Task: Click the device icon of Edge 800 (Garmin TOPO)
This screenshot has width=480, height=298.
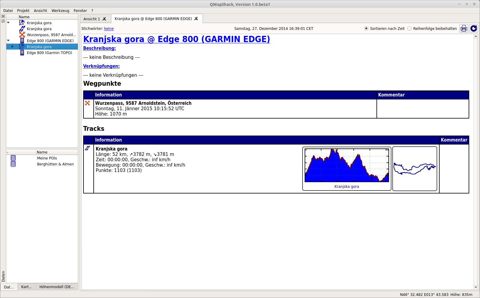Action: pos(22,53)
